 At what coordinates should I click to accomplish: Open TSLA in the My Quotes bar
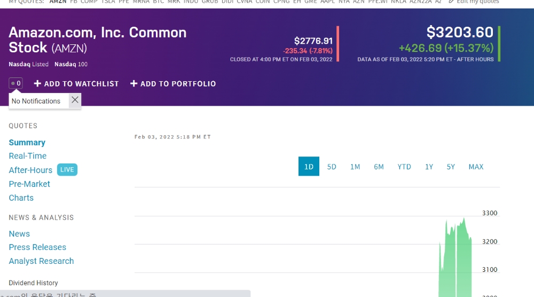(x=108, y=2)
